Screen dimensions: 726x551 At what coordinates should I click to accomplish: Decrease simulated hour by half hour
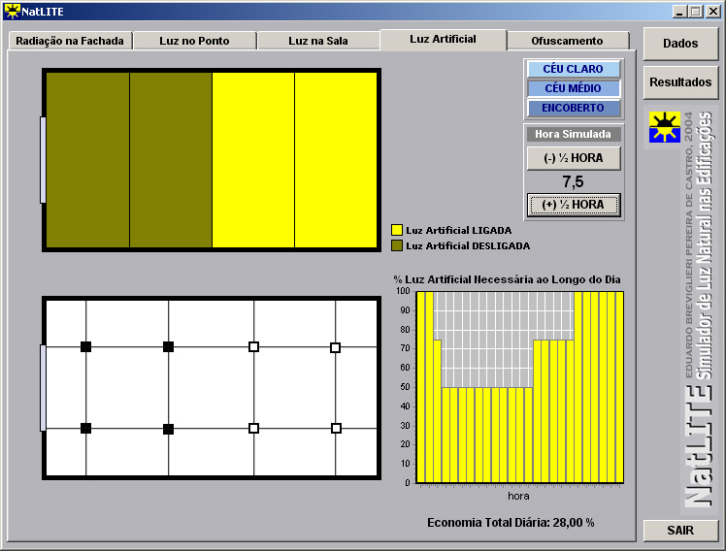click(x=573, y=158)
